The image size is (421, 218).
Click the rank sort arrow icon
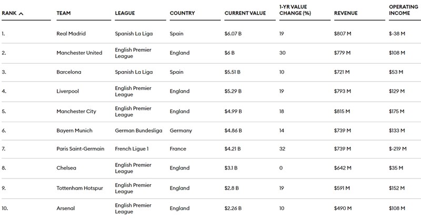click(x=21, y=13)
